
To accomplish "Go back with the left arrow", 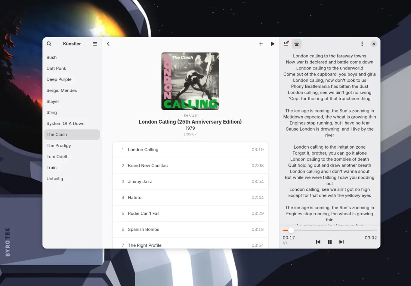I will point(108,44).
